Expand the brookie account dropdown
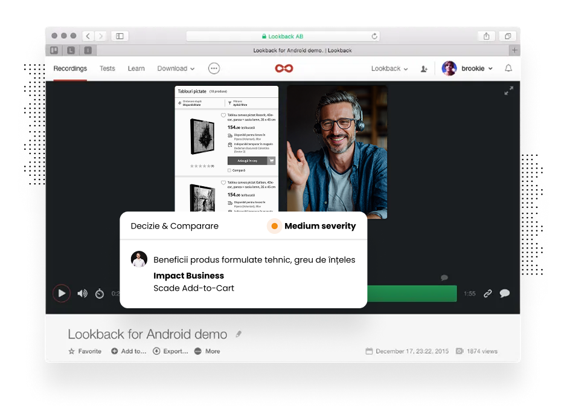567x411 pixels. 477,68
